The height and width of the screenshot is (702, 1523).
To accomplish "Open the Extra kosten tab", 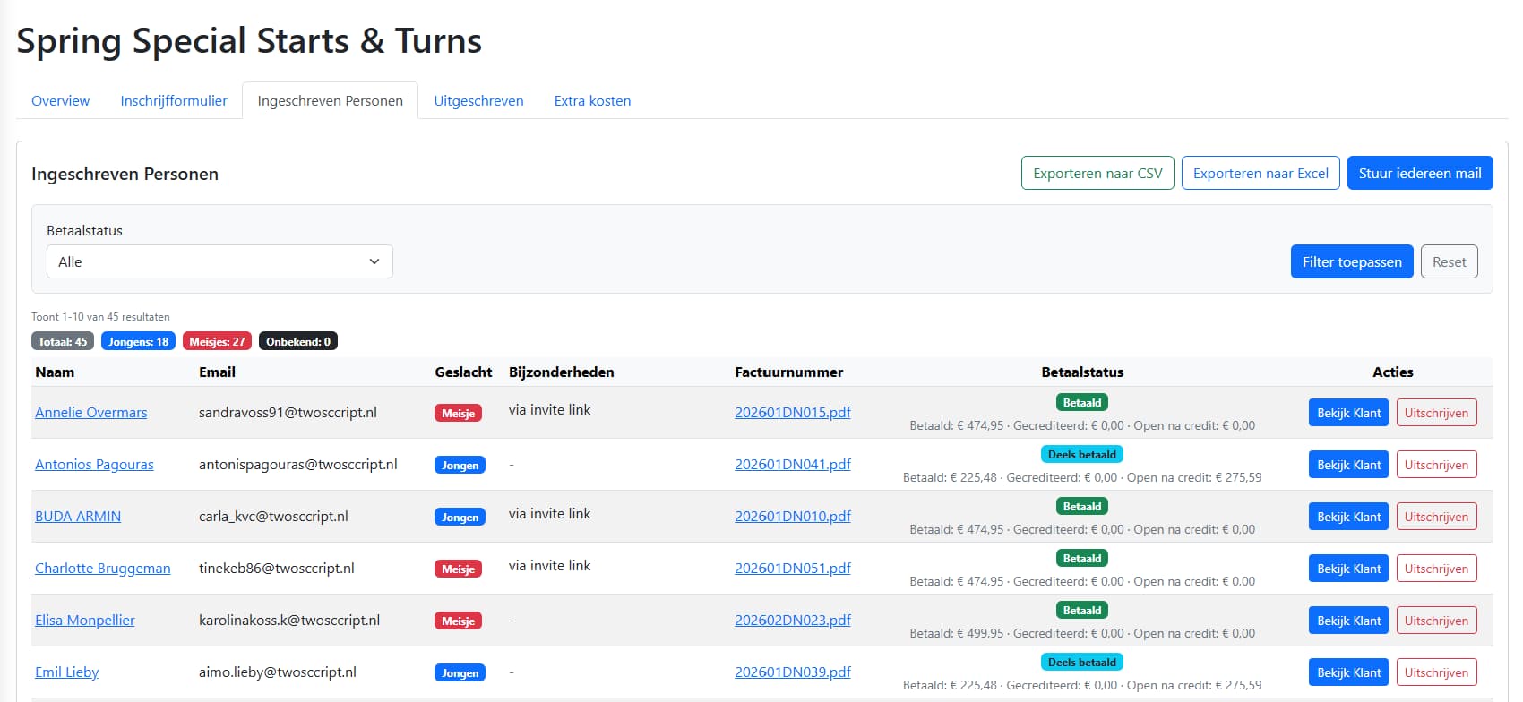I will (x=592, y=100).
